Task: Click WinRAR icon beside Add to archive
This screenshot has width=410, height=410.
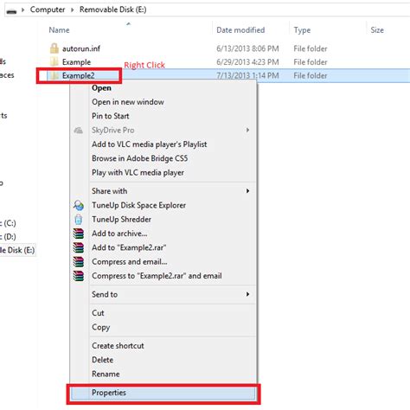Action: (79, 234)
